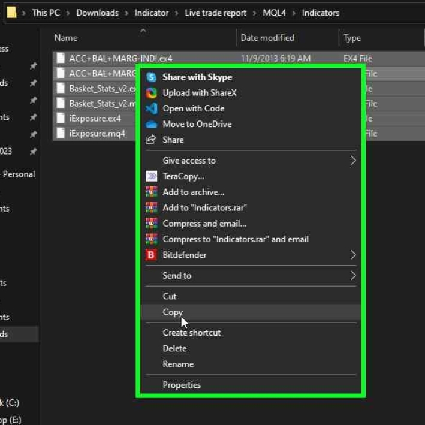The width and height of the screenshot is (425, 425).
Task: Sort by Name column header
Action: point(65,38)
